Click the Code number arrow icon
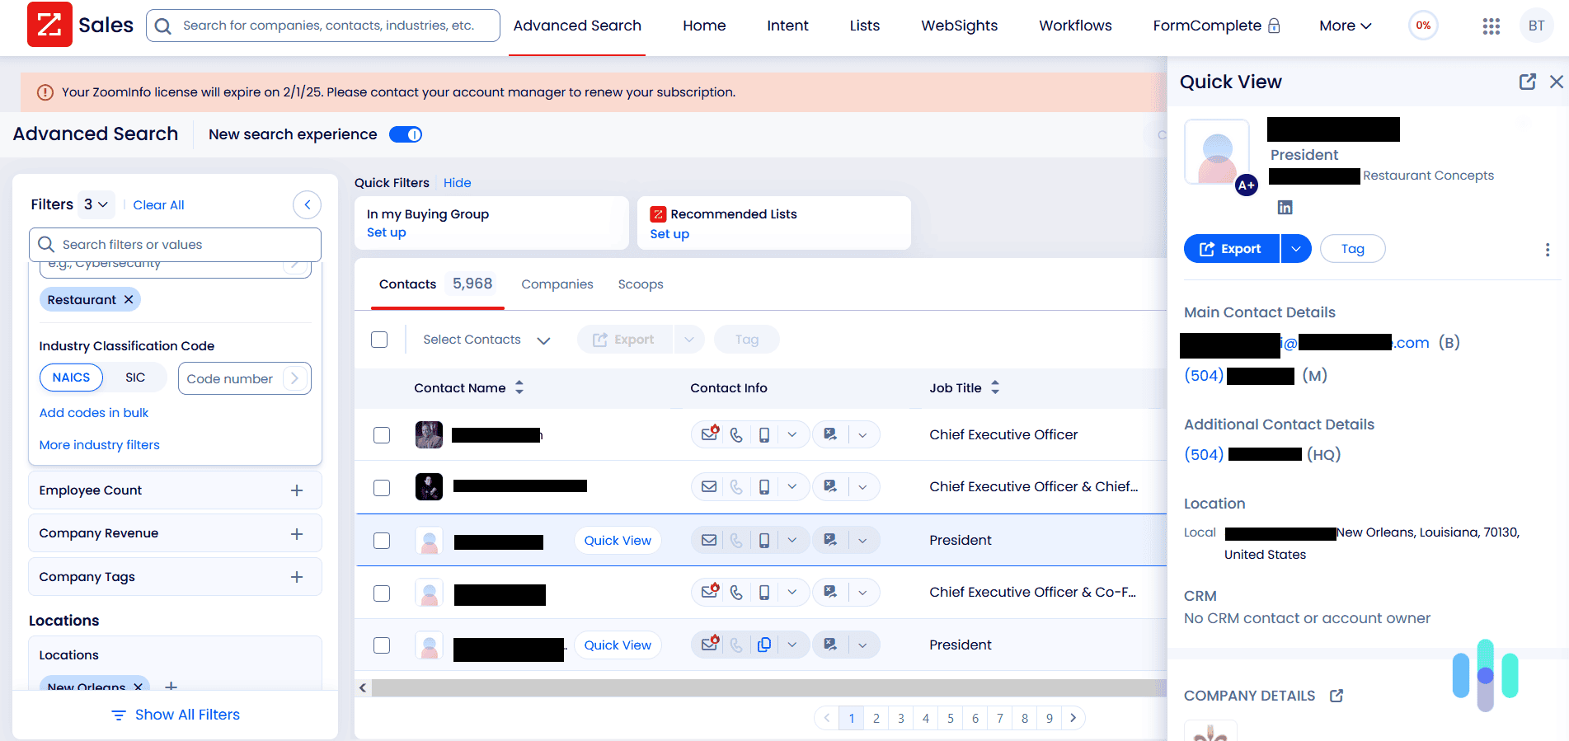1569x741 pixels. [294, 378]
